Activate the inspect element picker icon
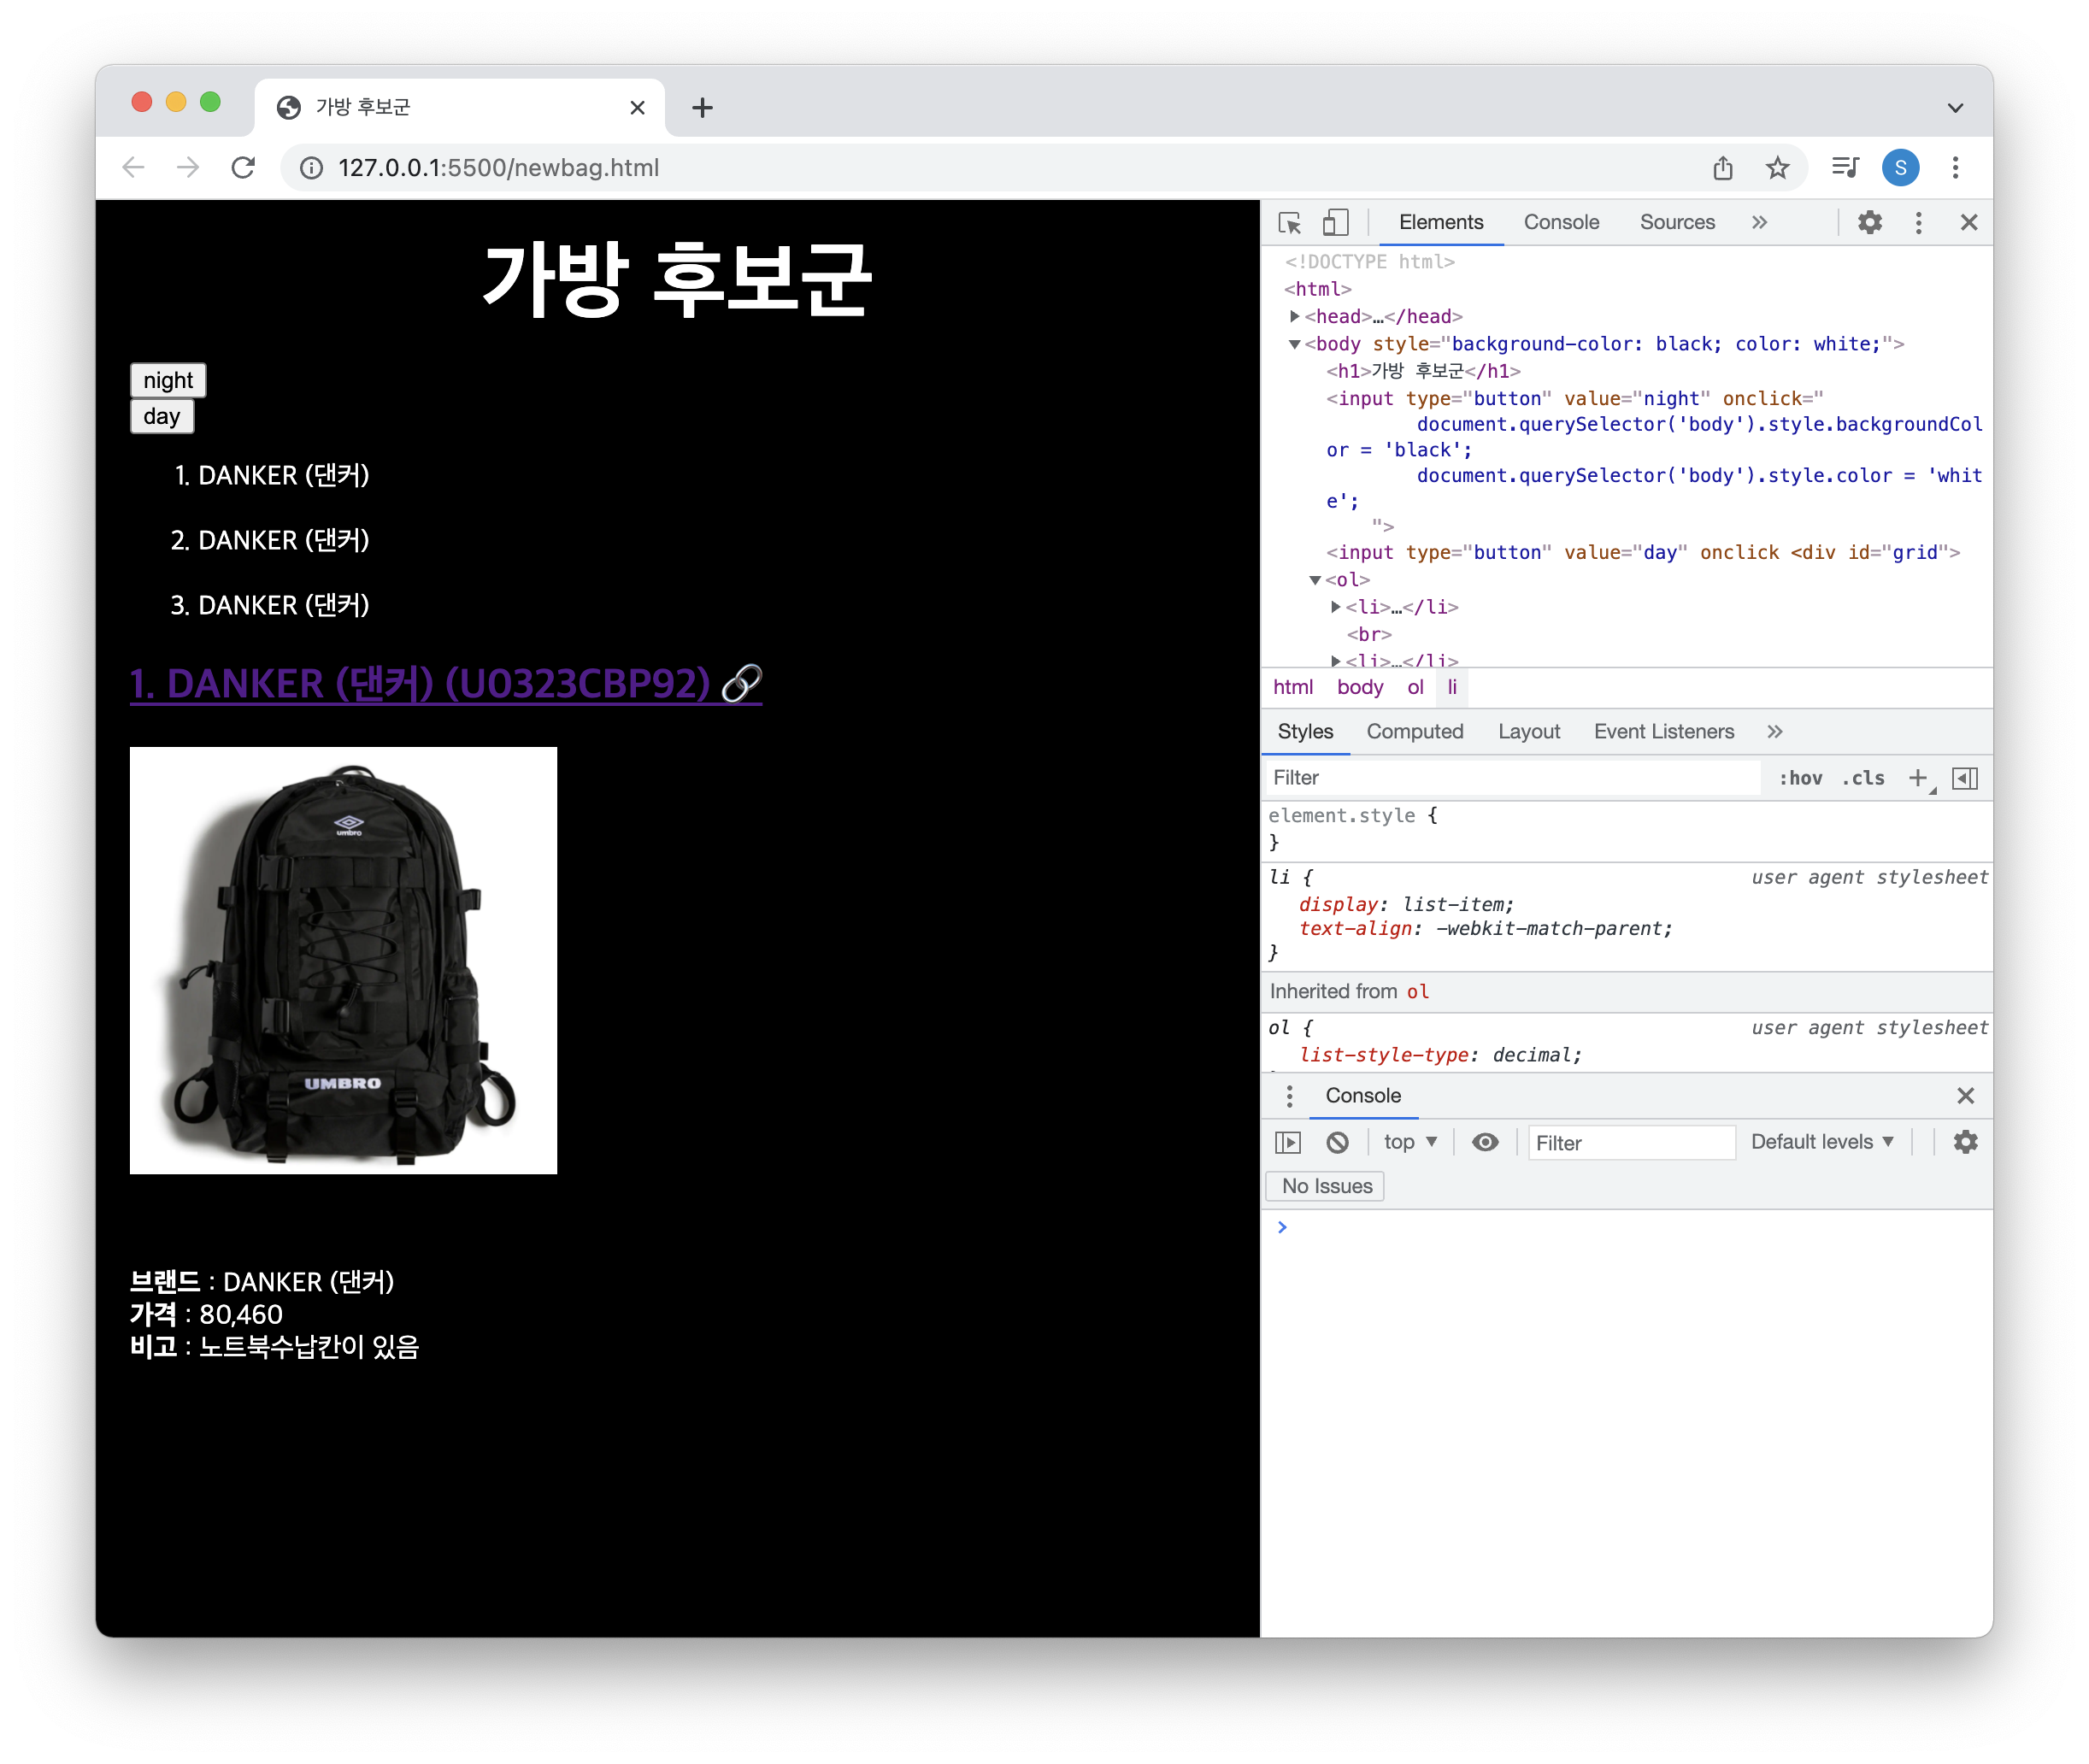Image resolution: width=2089 pixels, height=1764 pixels. pyautogui.click(x=1289, y=222)
